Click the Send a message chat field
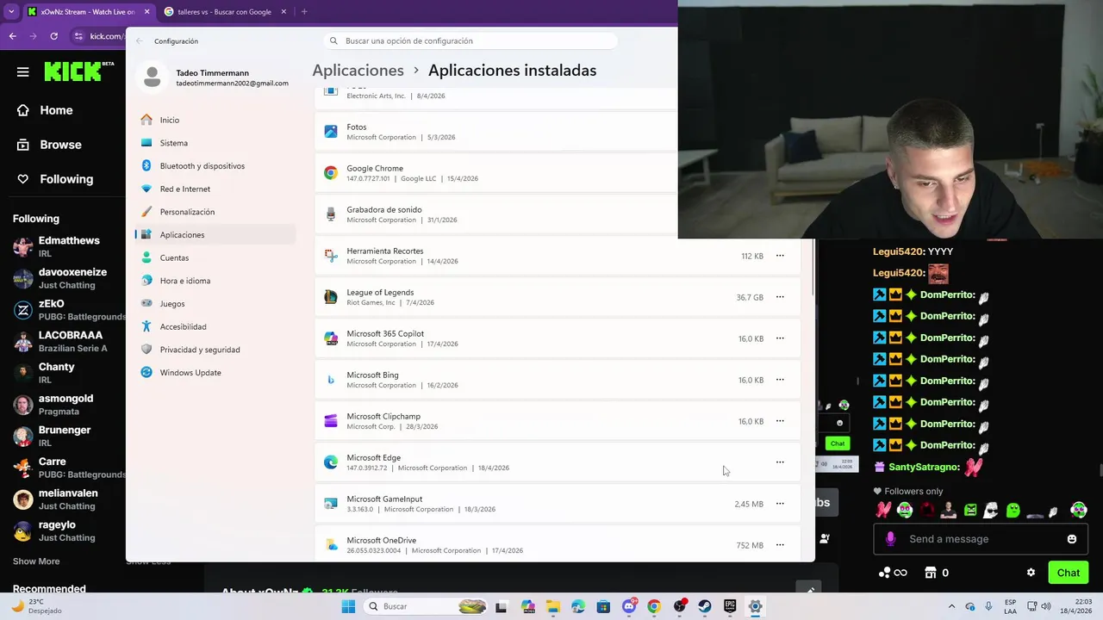1103x620 pixels. [982, 539]
